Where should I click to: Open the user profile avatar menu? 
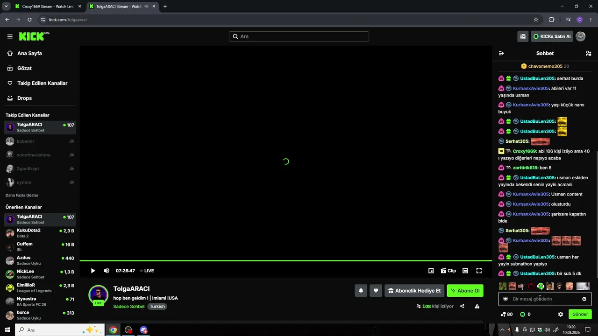click(580, 36)
